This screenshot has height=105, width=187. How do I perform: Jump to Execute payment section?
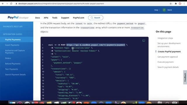pos(166,62)
